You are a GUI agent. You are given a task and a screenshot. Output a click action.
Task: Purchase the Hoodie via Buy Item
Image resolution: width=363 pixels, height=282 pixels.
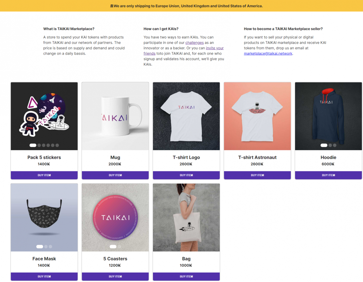pyautogui.click(x=328, y=175)
